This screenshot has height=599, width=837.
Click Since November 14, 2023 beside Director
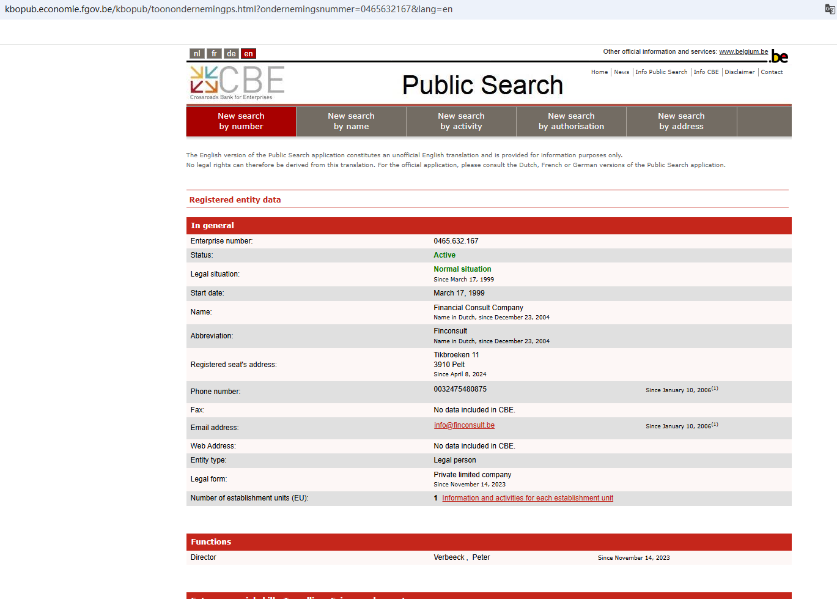tap(634, 558)
